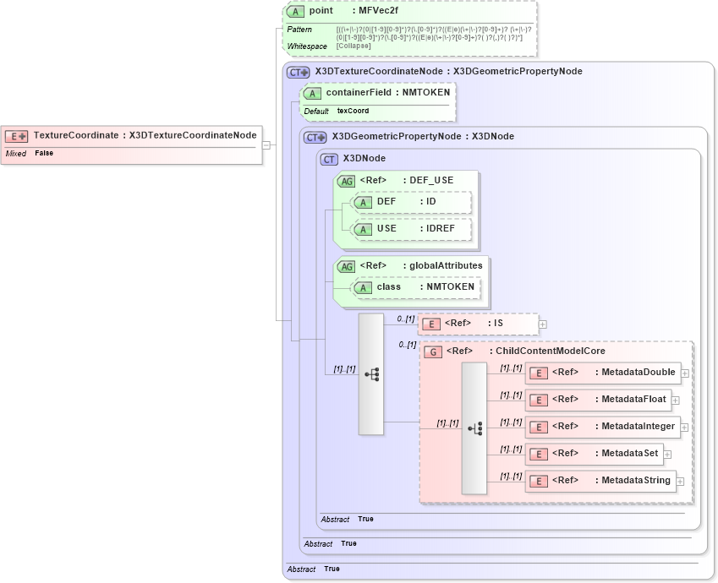Image resolution: width=718 pixels, height=583 pixels.
Task: Click the MetadataFloat reference label
Action: pos(633,399)
